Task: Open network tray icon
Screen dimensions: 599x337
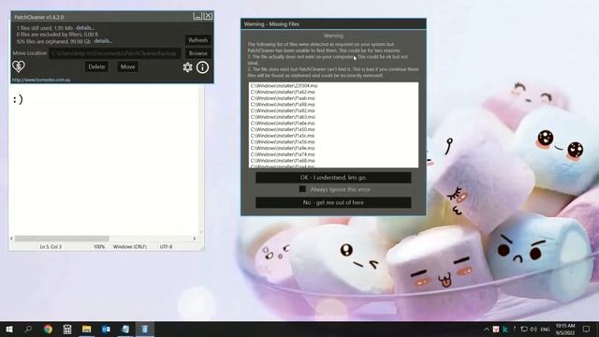Action: point(524,329)
